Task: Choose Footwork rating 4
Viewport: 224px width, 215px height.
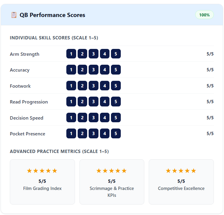Action: tap(105, 86)
